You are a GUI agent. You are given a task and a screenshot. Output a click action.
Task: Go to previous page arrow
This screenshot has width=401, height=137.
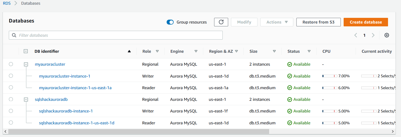click(356, 35)
